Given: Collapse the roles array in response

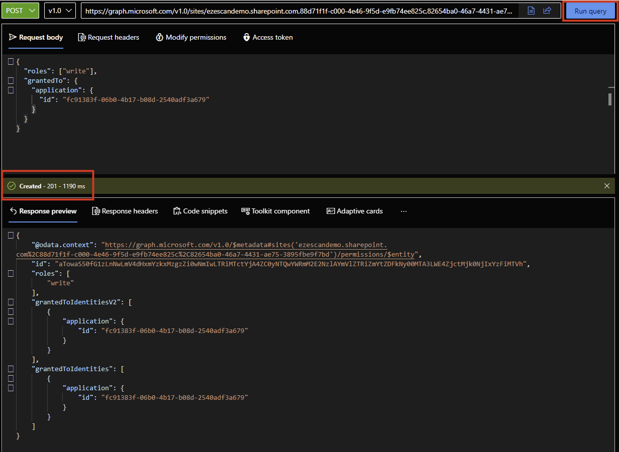Looking at the screenshot, I should pyautogui.click(x=11, y=274).
